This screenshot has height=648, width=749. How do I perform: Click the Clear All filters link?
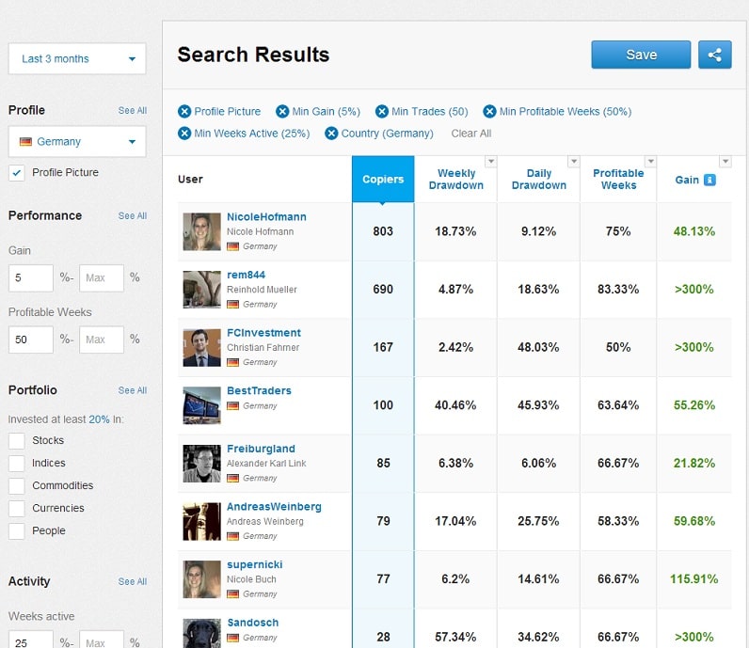coord(470,134)
